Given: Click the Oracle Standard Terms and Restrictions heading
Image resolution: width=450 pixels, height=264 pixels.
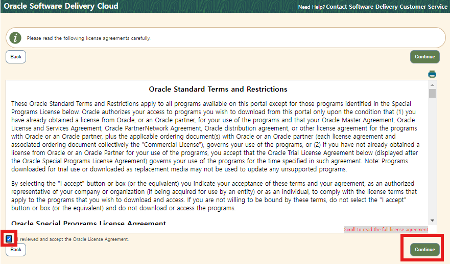Looking at the screenshot, I should click(218, 89).
